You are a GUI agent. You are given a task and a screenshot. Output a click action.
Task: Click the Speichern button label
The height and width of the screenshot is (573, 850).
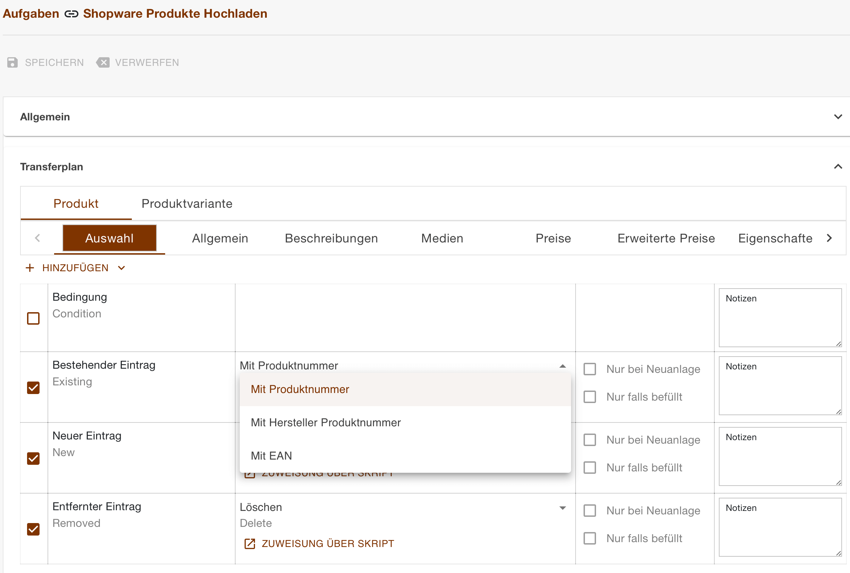click(54, 62)
